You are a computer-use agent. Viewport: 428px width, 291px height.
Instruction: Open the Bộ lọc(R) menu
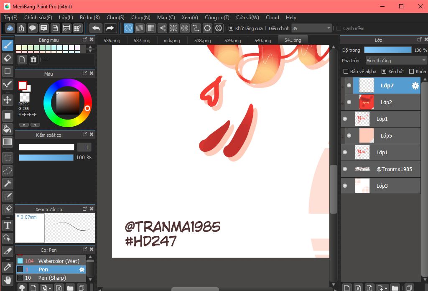(x=90, y=18)
